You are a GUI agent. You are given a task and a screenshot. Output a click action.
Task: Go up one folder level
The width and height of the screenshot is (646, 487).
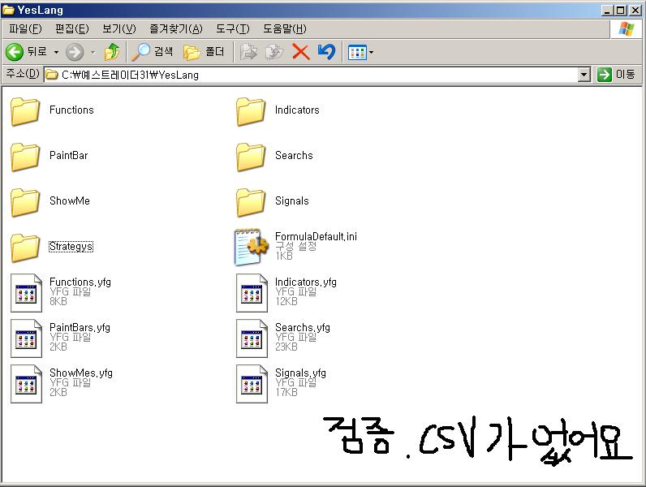pyautogui.click(x=112, y=52)
